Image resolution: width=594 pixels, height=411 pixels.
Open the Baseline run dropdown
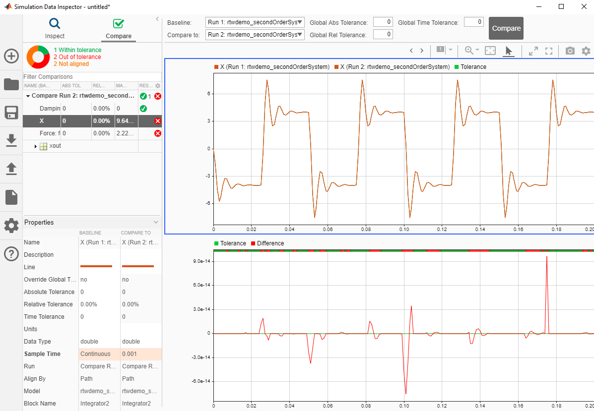[x=255, y=22]
